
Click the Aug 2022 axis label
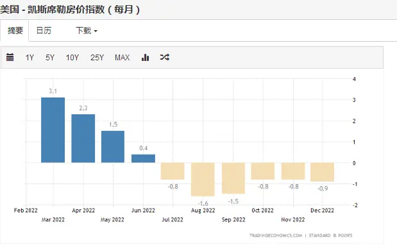[x=203, y=210]
